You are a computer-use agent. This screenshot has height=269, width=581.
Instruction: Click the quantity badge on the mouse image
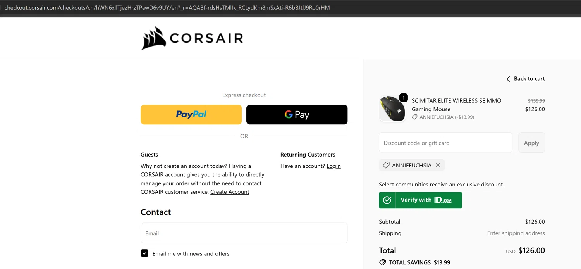[403, 98]
